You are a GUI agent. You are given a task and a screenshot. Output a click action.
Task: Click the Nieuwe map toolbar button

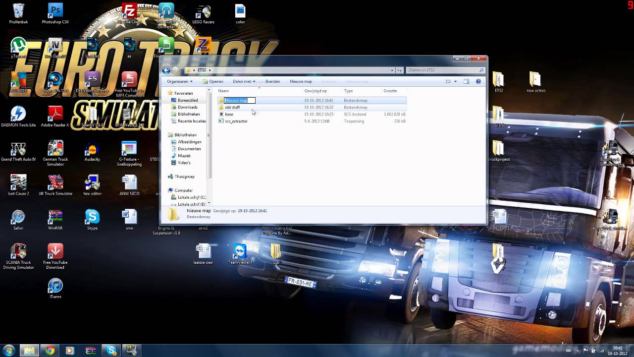[x=301, y=81]
